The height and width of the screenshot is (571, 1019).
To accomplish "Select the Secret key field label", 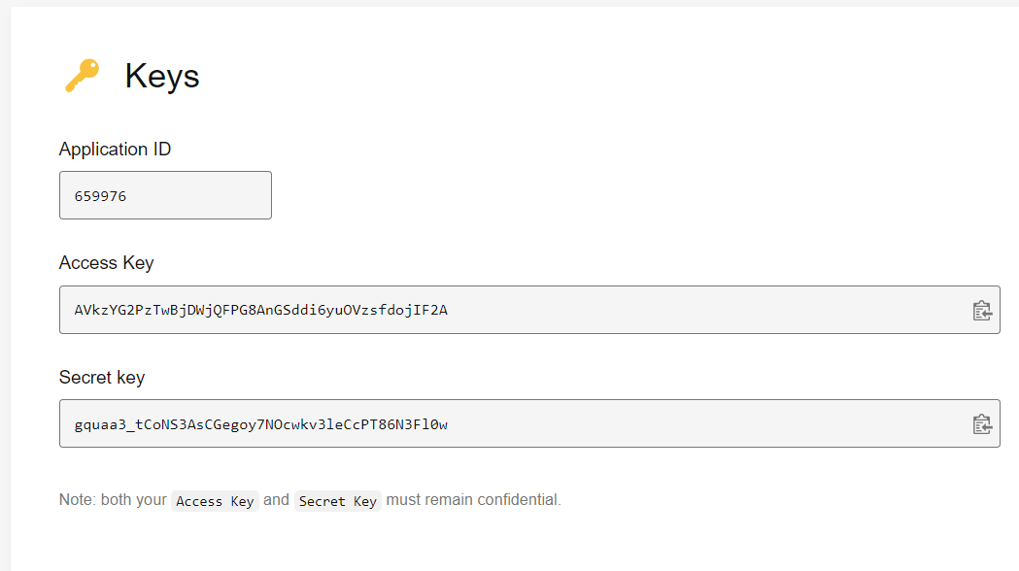I will tap(102, 378).
